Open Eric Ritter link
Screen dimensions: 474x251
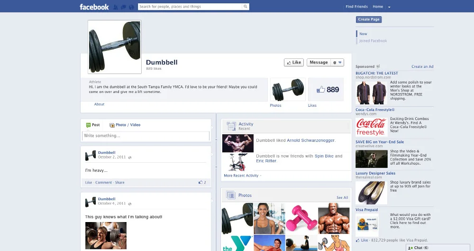(x=266, y=161)
